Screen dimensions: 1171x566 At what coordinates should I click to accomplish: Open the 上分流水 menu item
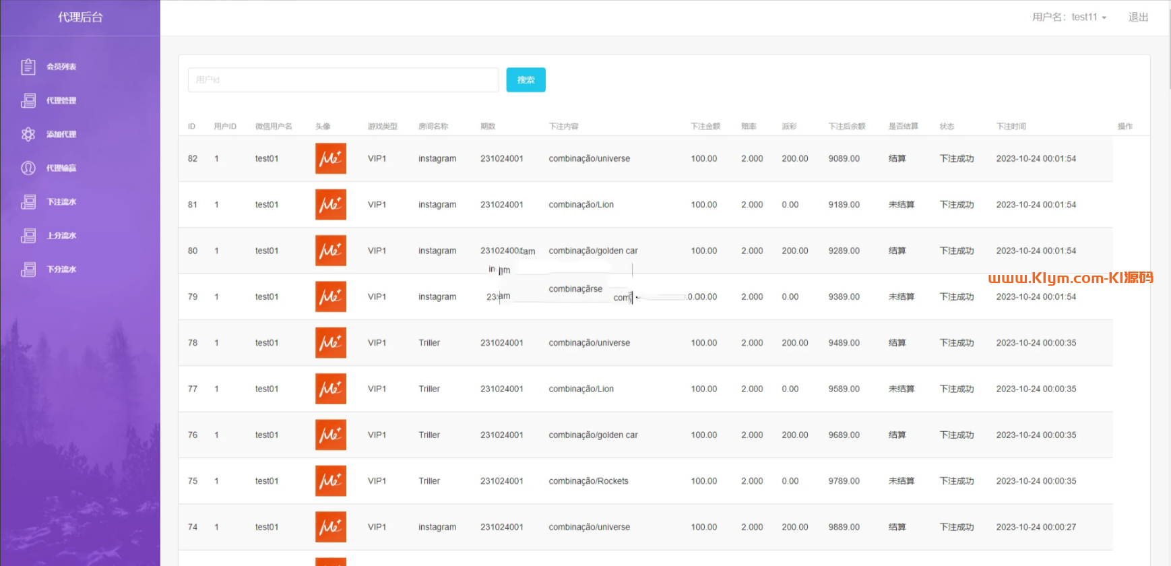tap(61, 235)
